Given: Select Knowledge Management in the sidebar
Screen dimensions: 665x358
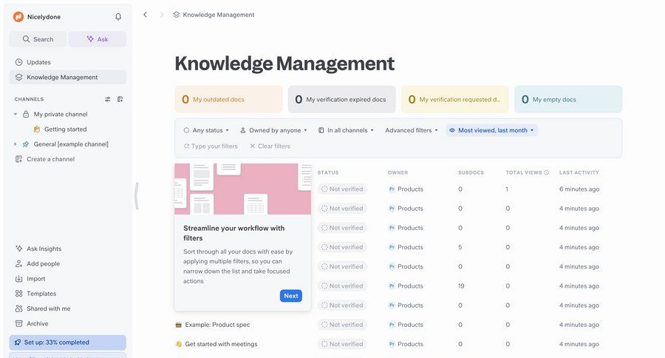Looking at the screenshot, I should pos(62,77).
